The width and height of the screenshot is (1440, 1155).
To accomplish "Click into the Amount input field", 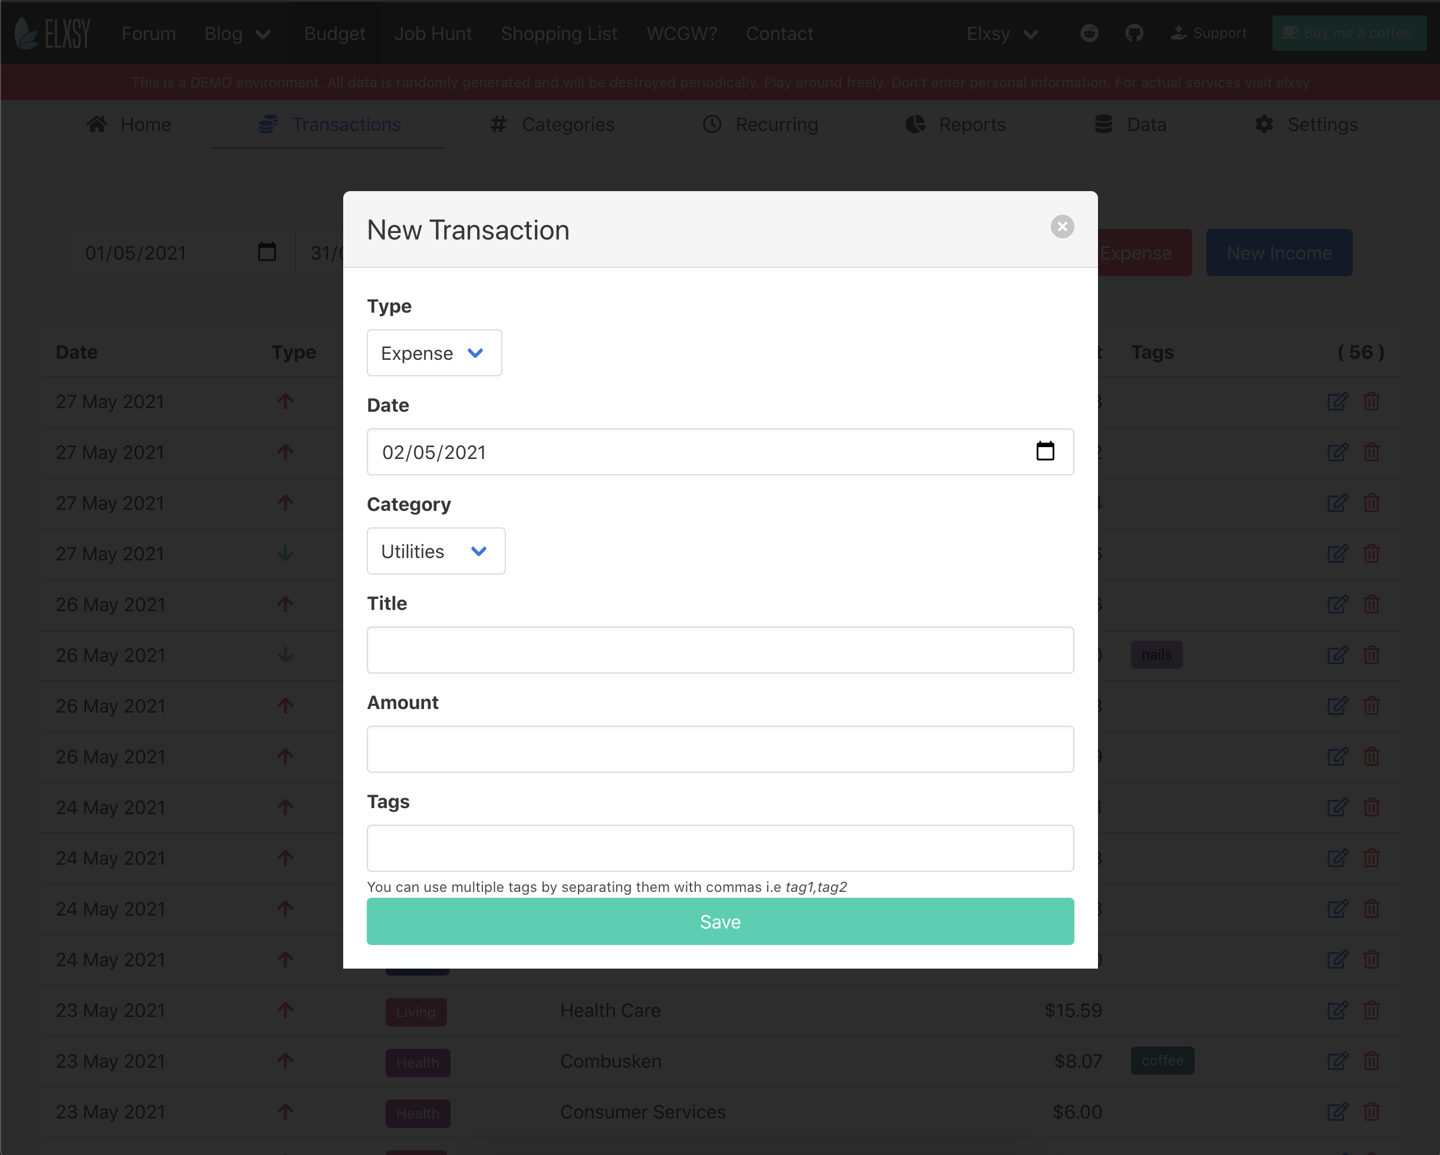I will pos(720,749).
